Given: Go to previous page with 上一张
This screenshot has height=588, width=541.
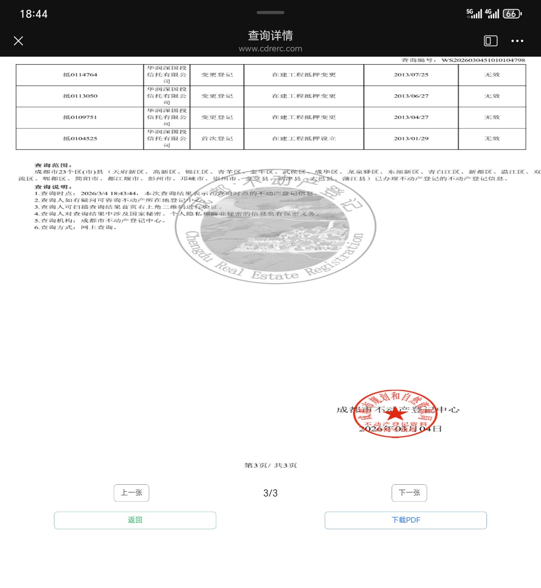Looking at the screenshot, I should (x=131, y=493).
